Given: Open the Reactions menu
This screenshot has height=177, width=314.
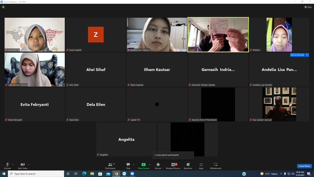Looking at the screenshot, I should pyautogui.click(x=188, y=166).
